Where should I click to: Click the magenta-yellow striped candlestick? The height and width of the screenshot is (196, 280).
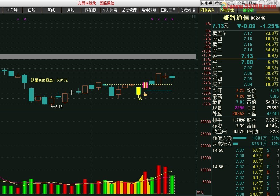145,85
